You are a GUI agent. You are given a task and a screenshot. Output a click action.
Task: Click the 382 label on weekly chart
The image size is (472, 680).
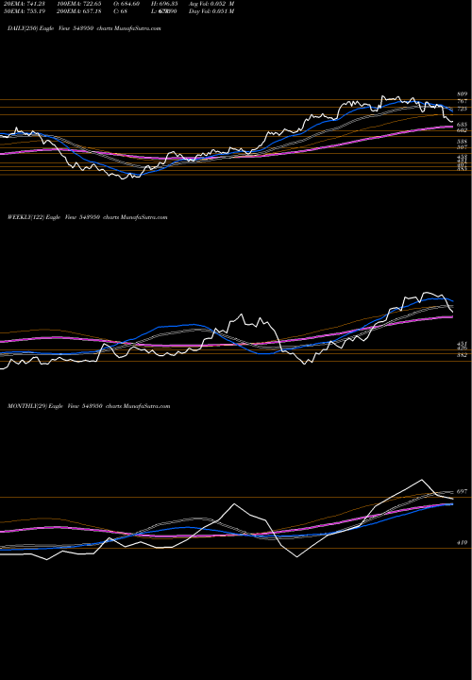462,355
